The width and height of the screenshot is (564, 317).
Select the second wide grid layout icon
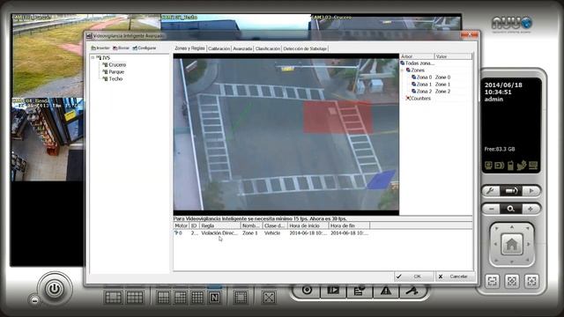point(135,298)
